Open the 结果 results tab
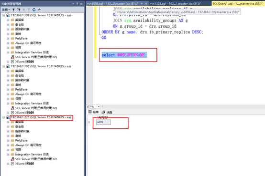This screenshot has width=265, height=176. click(94, 112)
